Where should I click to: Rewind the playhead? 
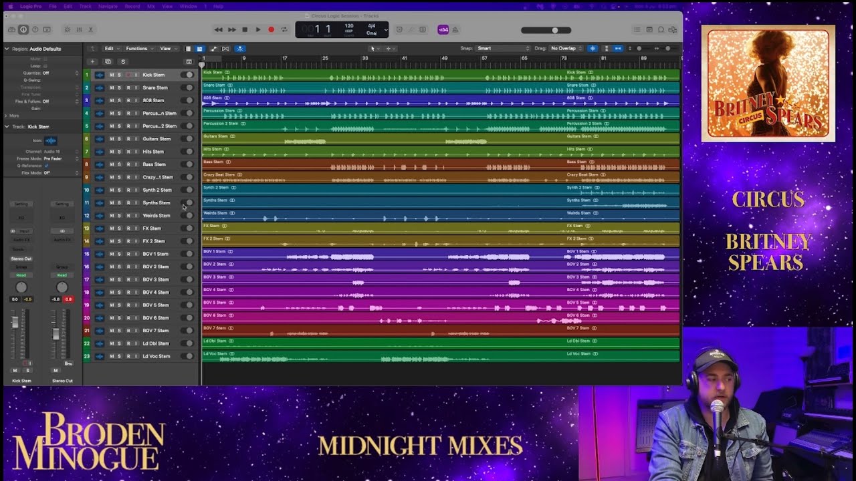(x=218, y=29)
